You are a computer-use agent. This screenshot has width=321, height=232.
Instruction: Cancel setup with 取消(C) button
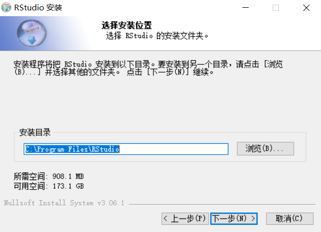(290, 219)
